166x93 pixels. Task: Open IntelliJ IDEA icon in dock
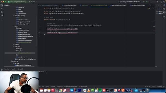click(75, 90)
